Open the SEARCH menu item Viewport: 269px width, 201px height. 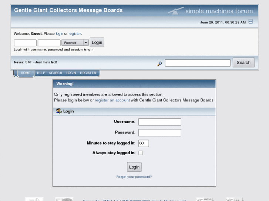click(56, 73)
